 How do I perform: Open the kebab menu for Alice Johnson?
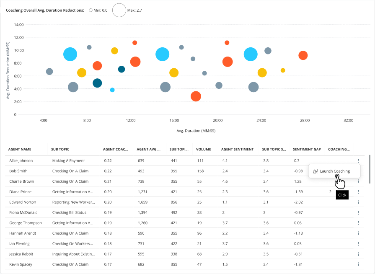point(358,160)
